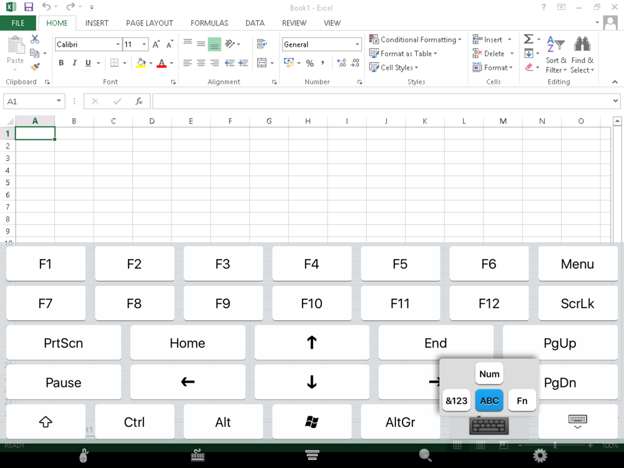Apply Percent Style number format
The width and height of the screenshot is (624, 468).
click(x=310, y=63)
